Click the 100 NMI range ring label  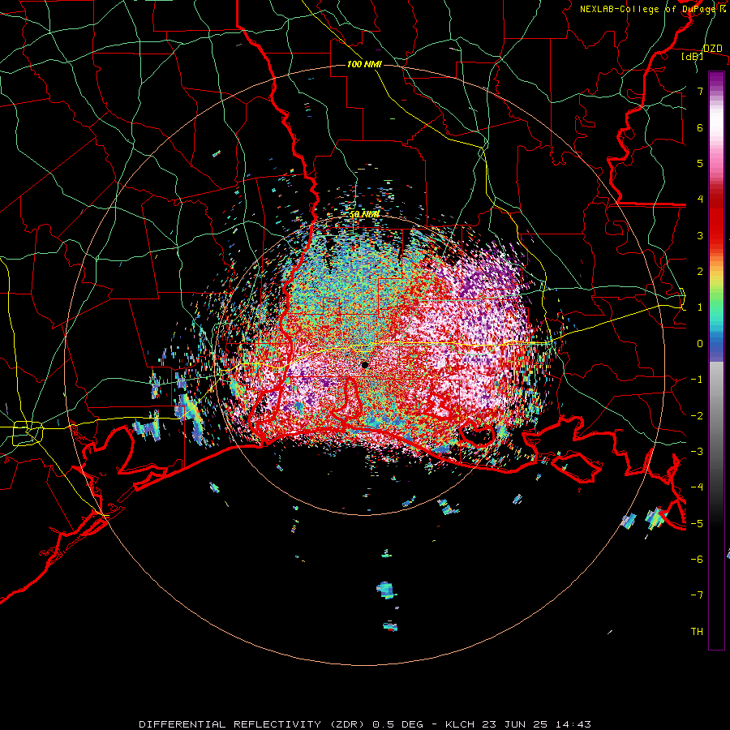[x=364, y=64]
